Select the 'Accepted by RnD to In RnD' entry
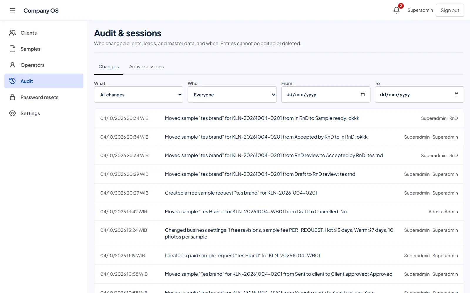The width and height of the screenshot is (470, 293). pyautogui.click(x=279, y=137)
